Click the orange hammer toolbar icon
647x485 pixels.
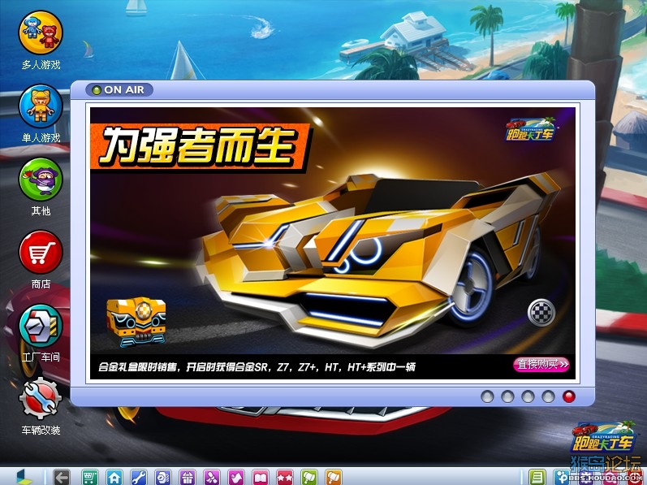click(x=334, y=478)
